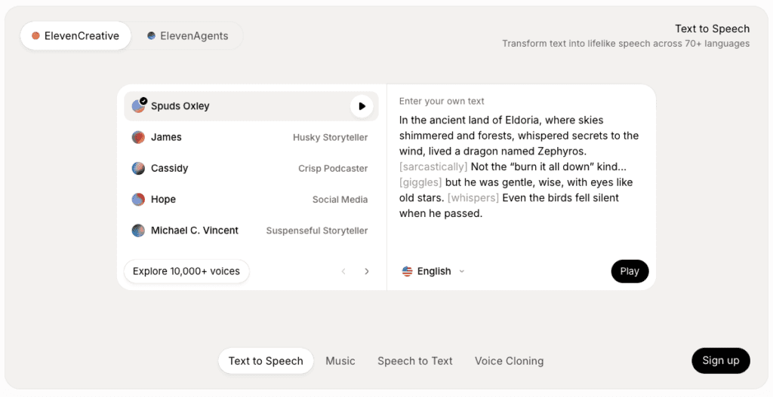Play Spuds Oxley voice preview

point(362,106)
